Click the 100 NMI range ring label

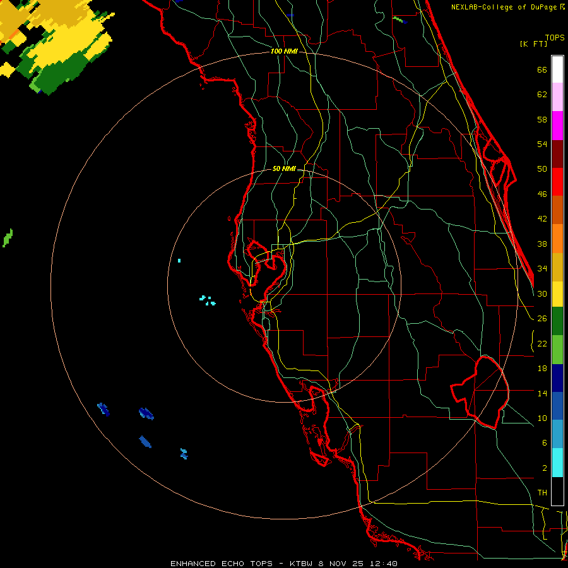click(284, 52)
